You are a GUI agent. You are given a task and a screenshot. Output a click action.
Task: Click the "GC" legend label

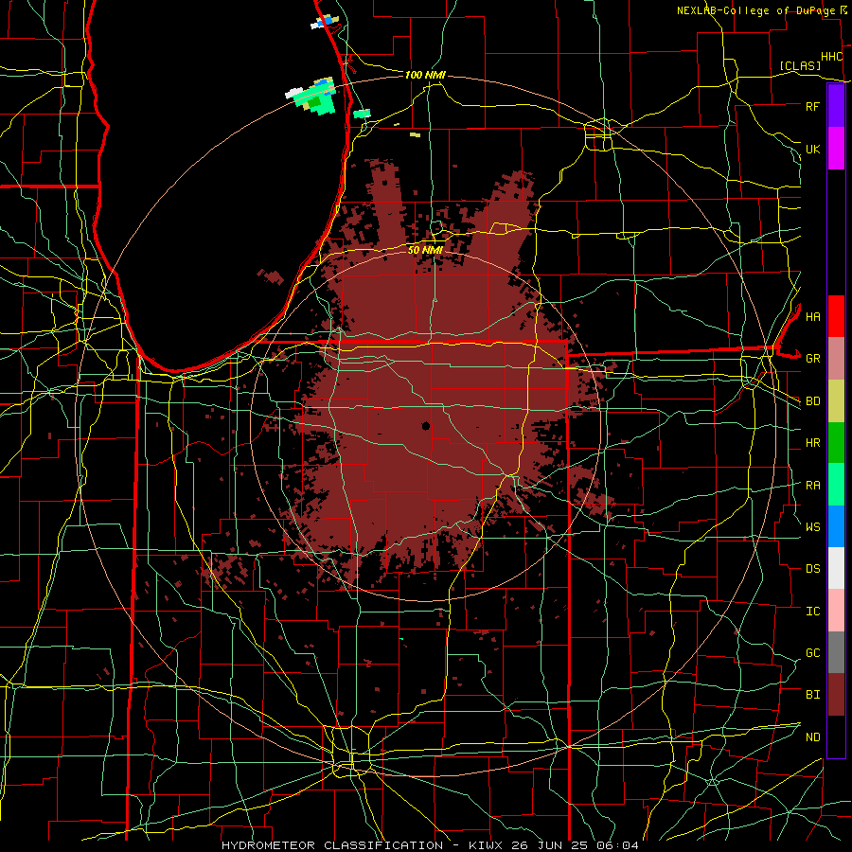[812, 653]
